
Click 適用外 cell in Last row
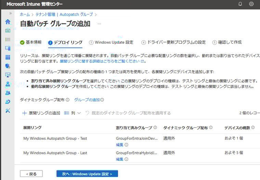point(169,153)
